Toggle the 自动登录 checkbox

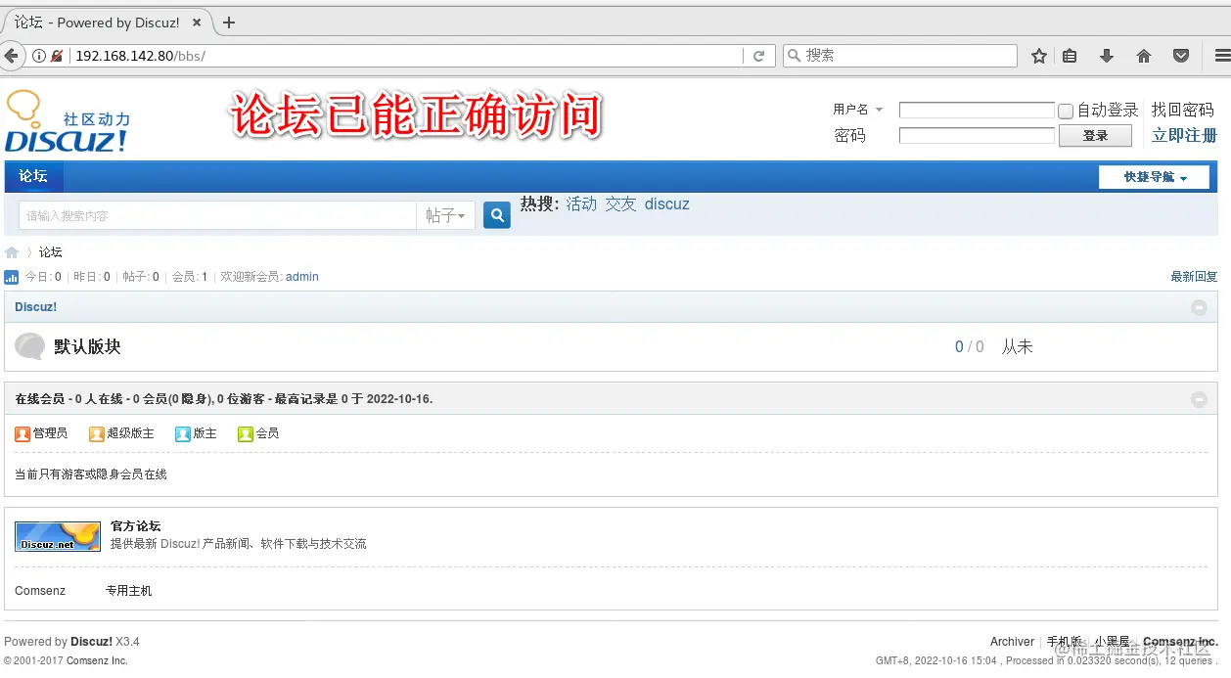tap(1066, 112)
